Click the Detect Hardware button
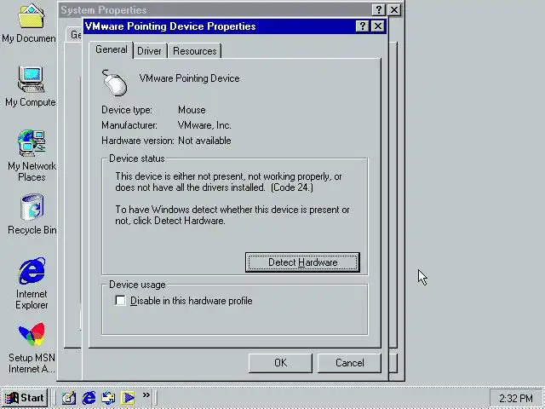The width and height of the screenshot is (545, 409). click(302, 262)
